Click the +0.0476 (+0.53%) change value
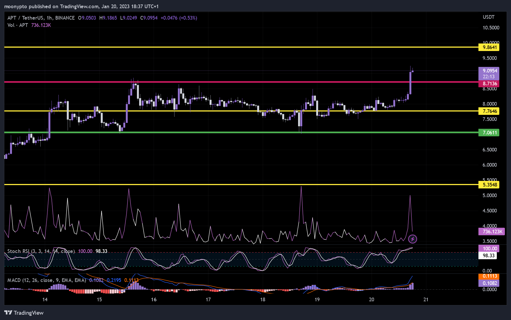The height and width of the screenshot is (320, 511). [x=179, y=18]
